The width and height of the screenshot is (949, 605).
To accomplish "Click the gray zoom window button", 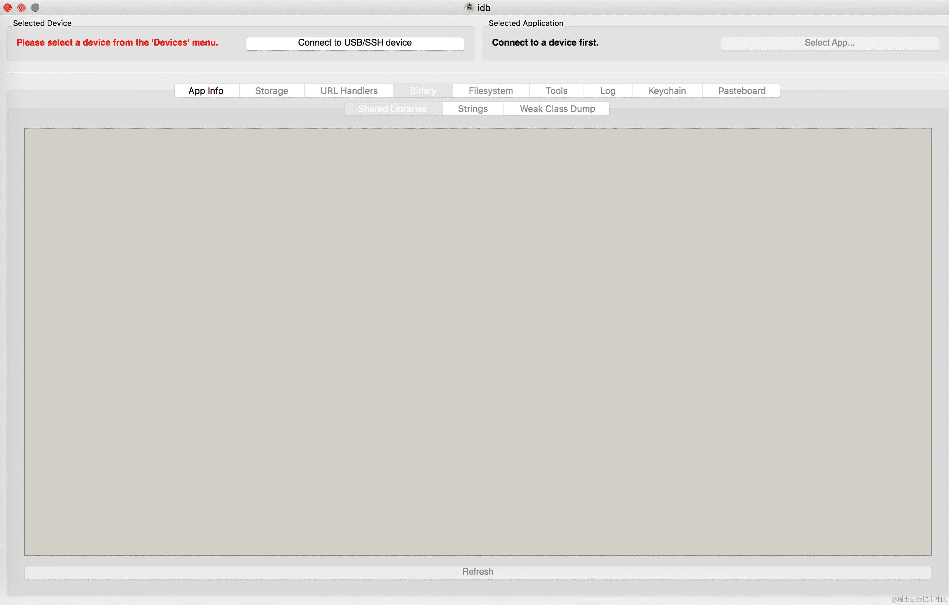I will pos(35,8).
